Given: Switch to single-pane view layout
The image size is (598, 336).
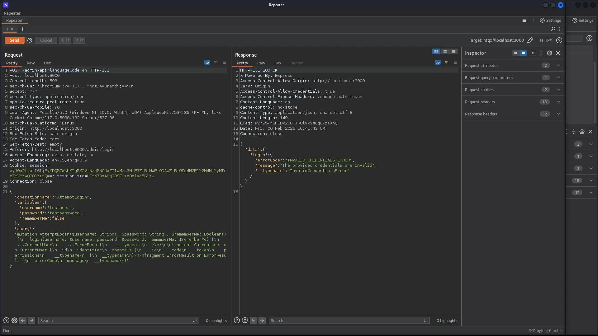Looking at the screenshot, I should 454,51.
